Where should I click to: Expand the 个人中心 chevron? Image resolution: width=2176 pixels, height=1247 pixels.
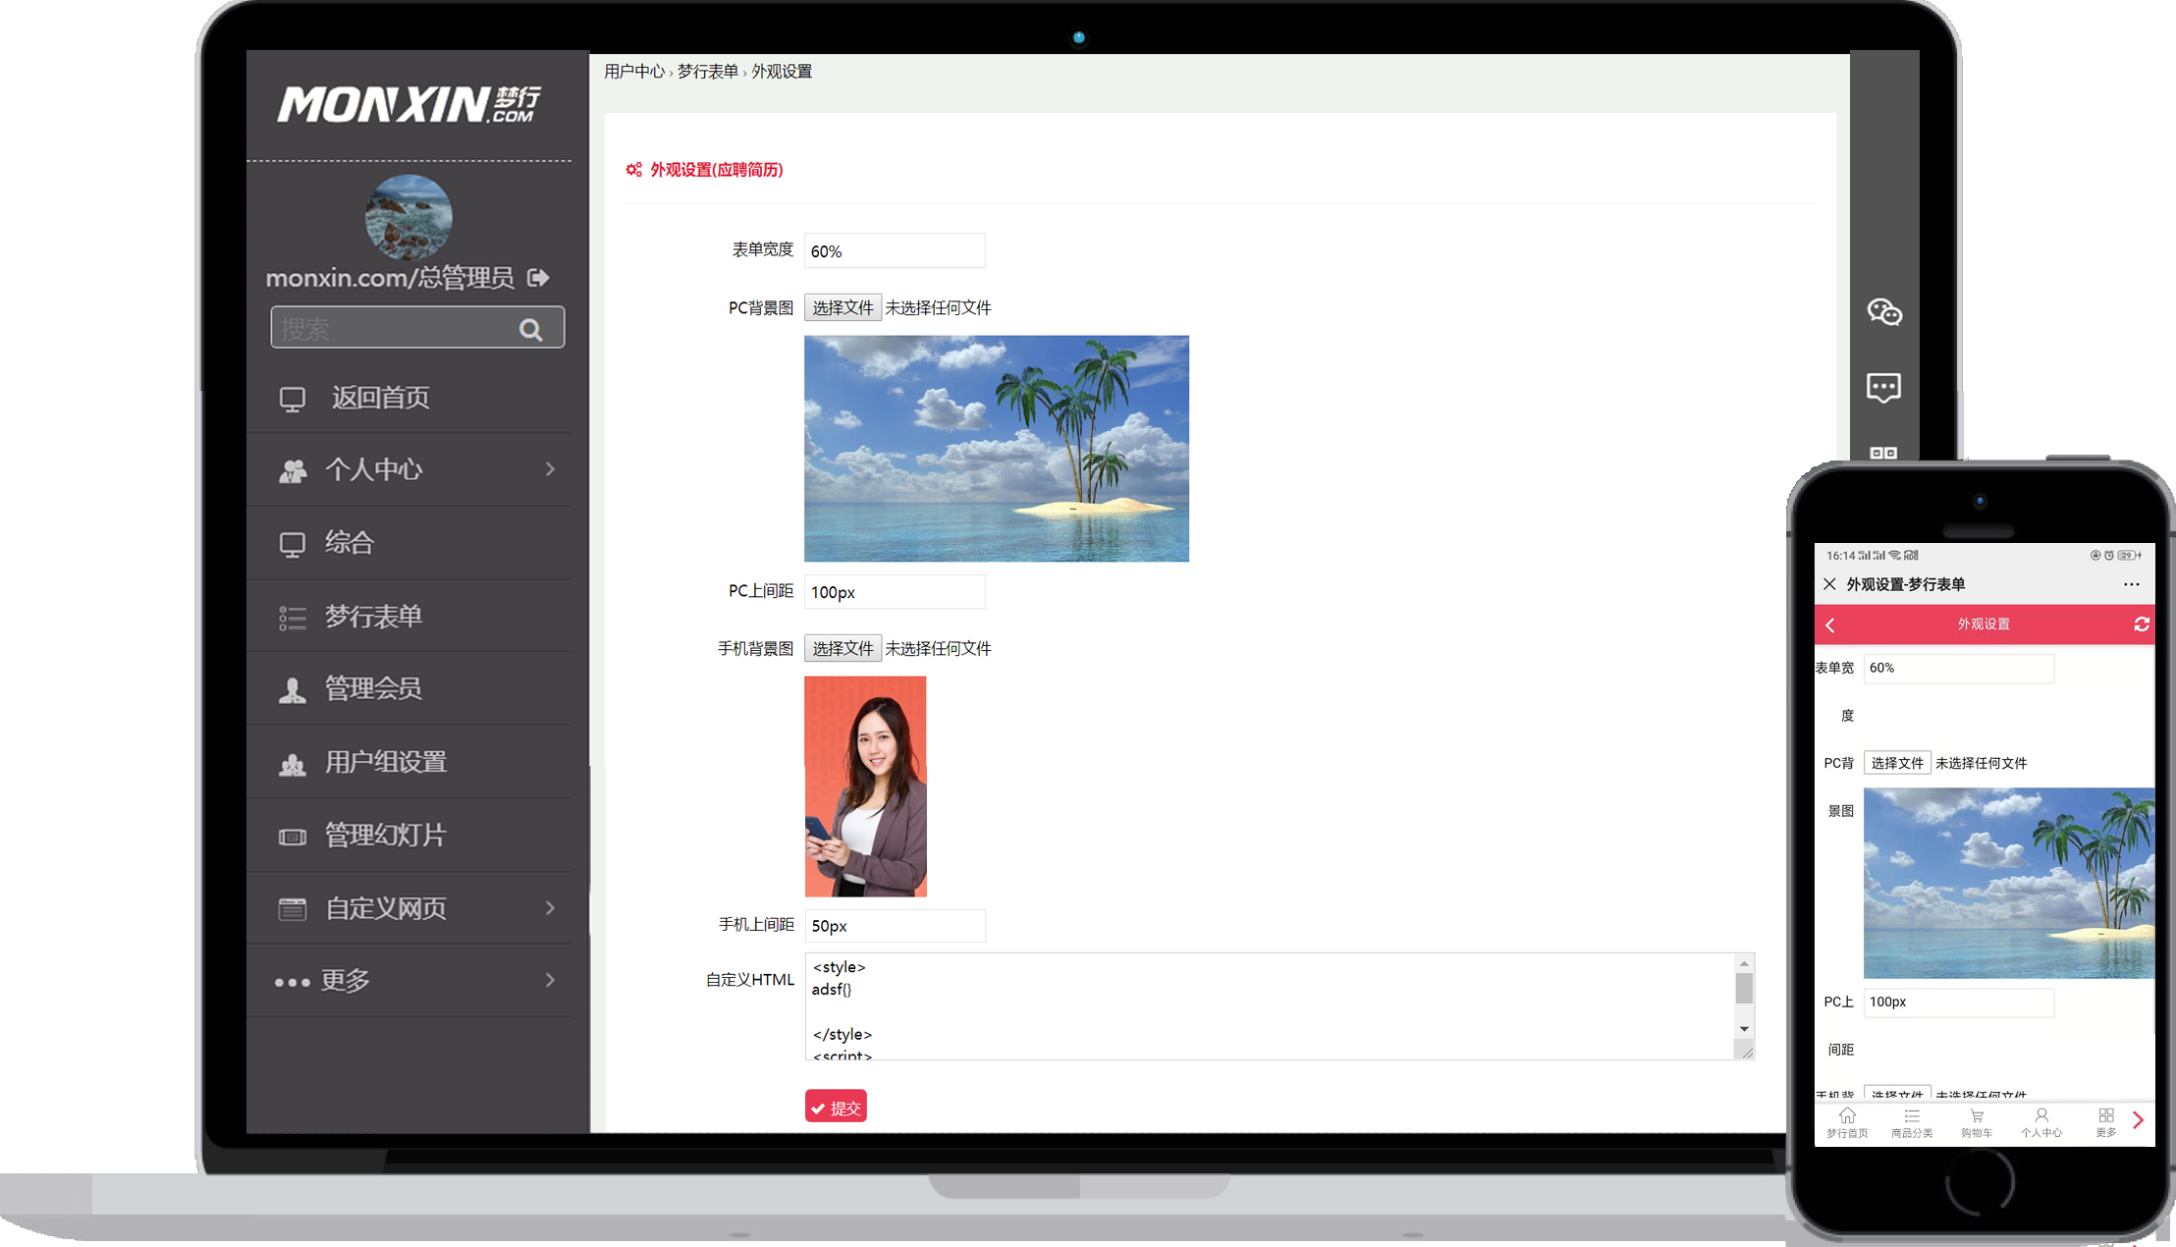[x=550, y=469]
